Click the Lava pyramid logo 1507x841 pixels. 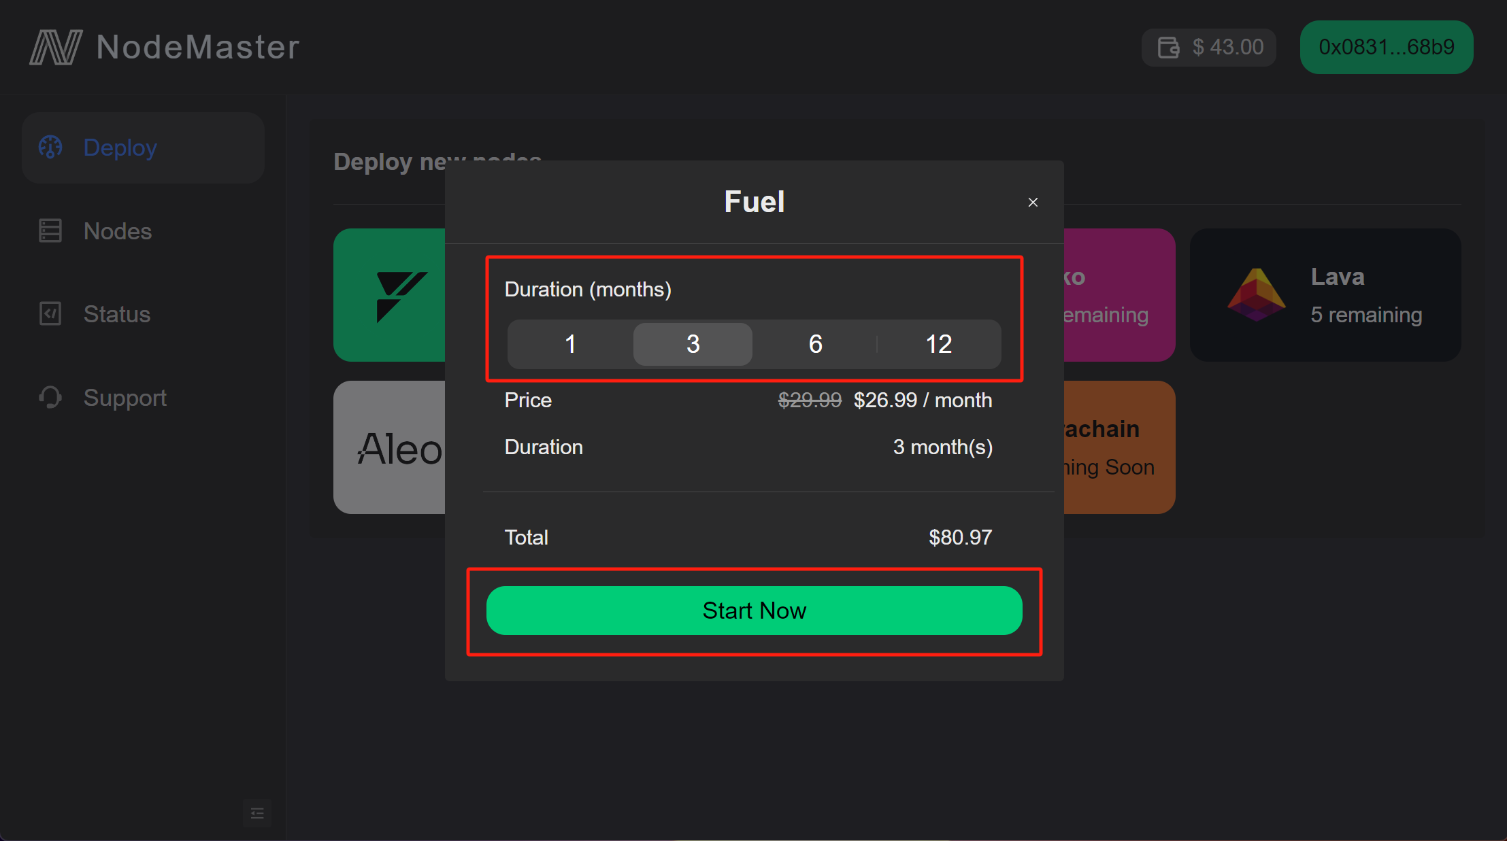pos(1256,295)
